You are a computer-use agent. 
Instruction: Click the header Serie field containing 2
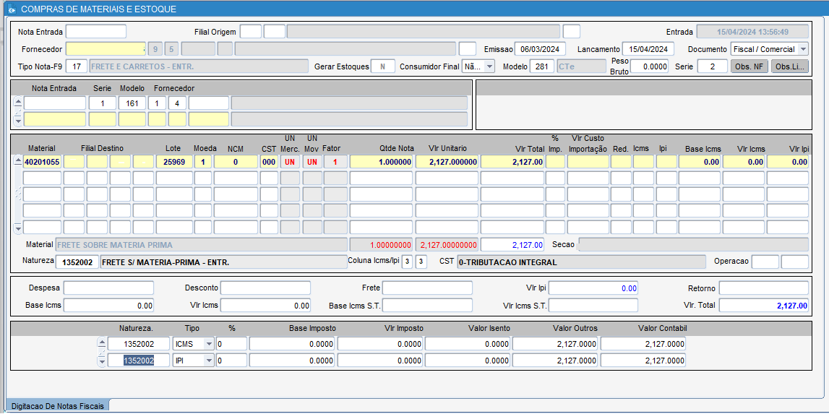[x=712, y=66]
